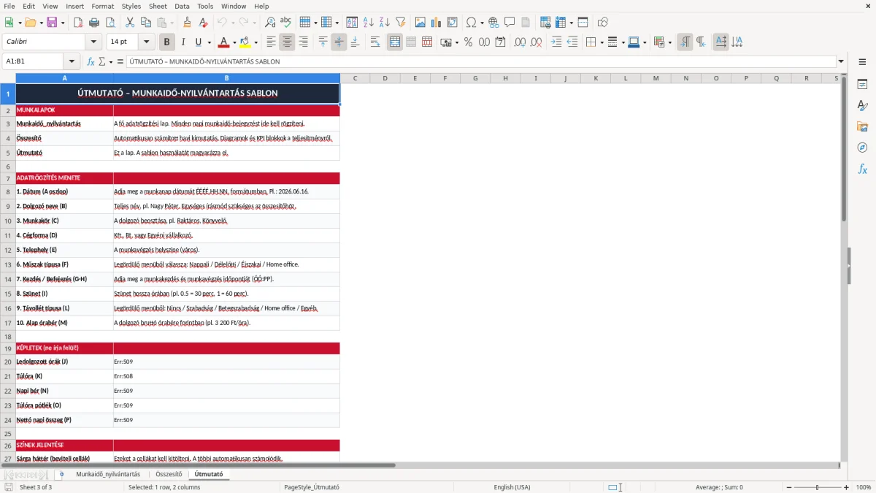
Task: Click the Cut scissors icon
Action: (x=130, y=23)
